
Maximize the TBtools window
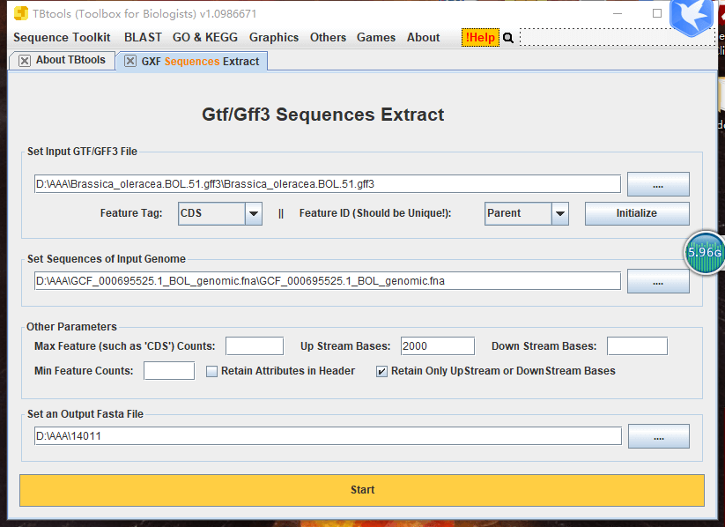coord(657,13)
